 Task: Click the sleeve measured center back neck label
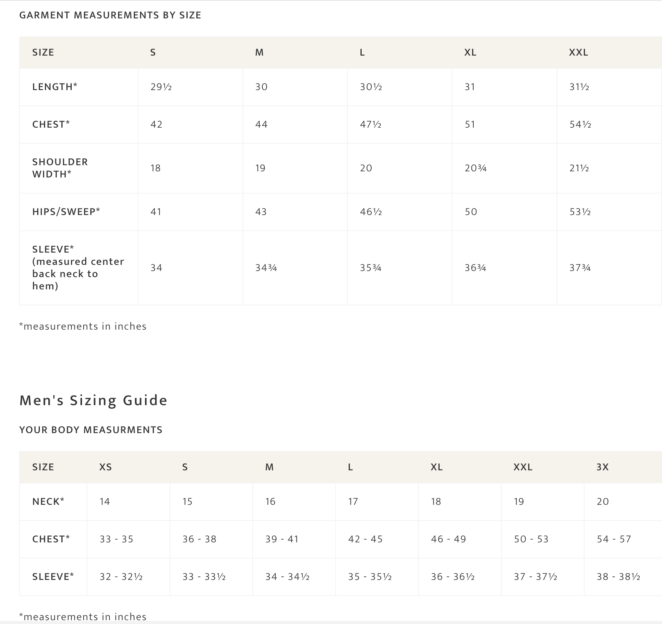[78, 268]
